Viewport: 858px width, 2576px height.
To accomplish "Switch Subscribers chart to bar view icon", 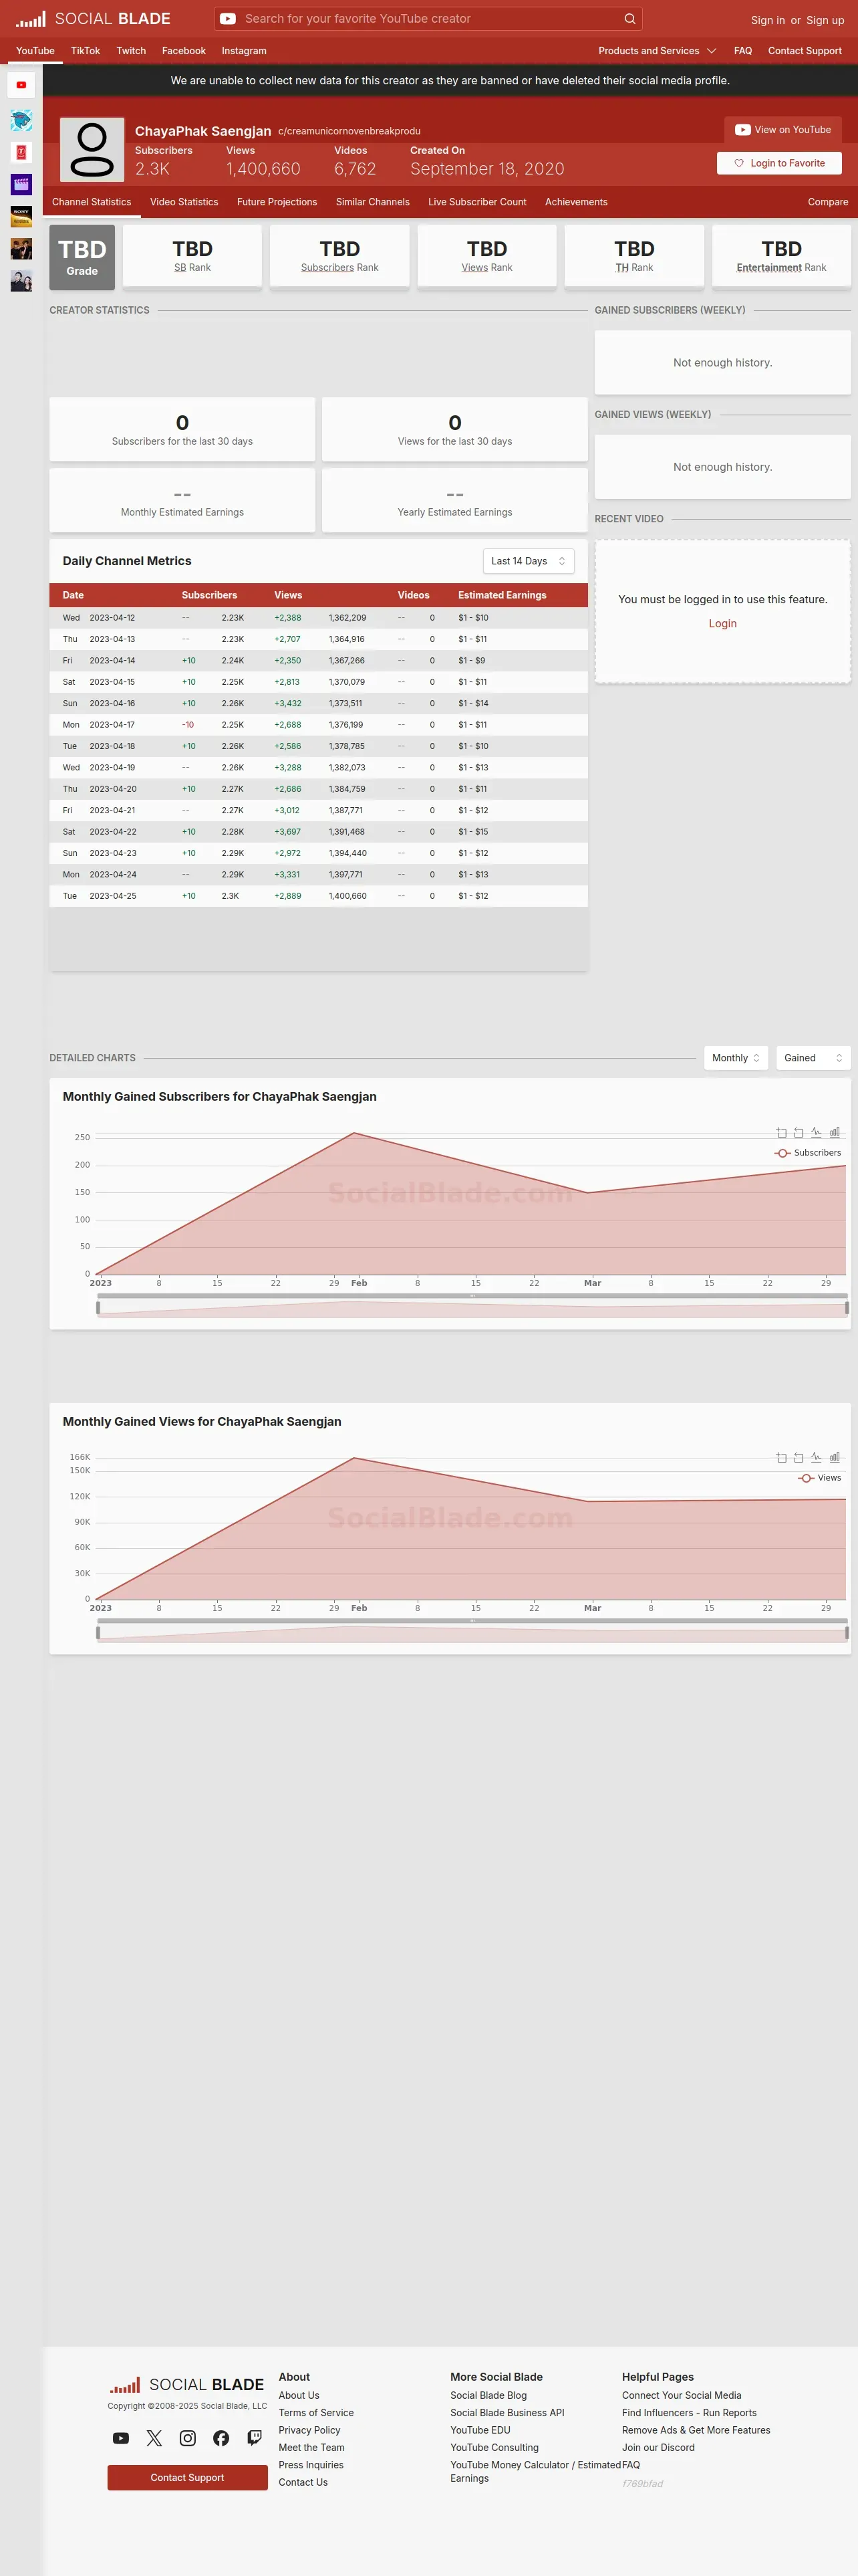I will point(834,1133).
